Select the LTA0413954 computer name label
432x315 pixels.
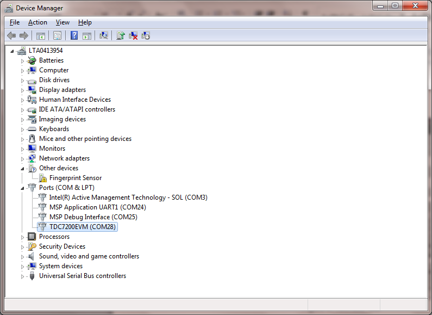46,51
